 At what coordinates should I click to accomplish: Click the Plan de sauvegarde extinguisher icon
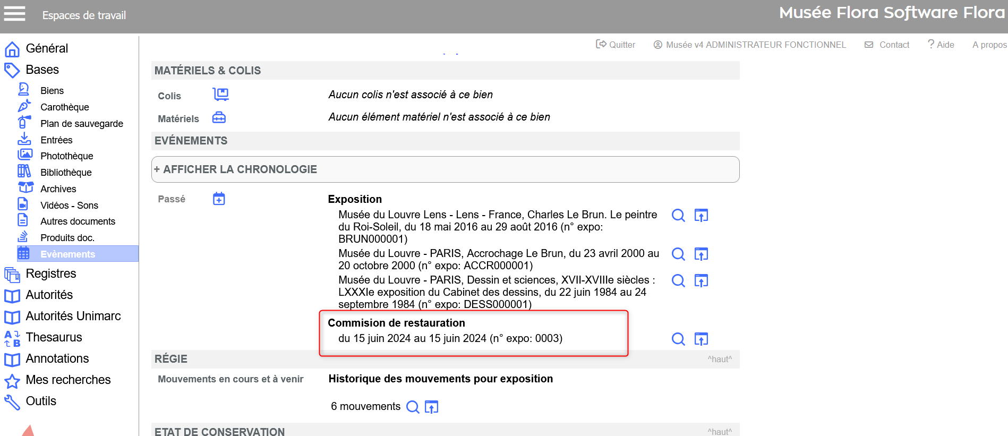coord(24,122)
